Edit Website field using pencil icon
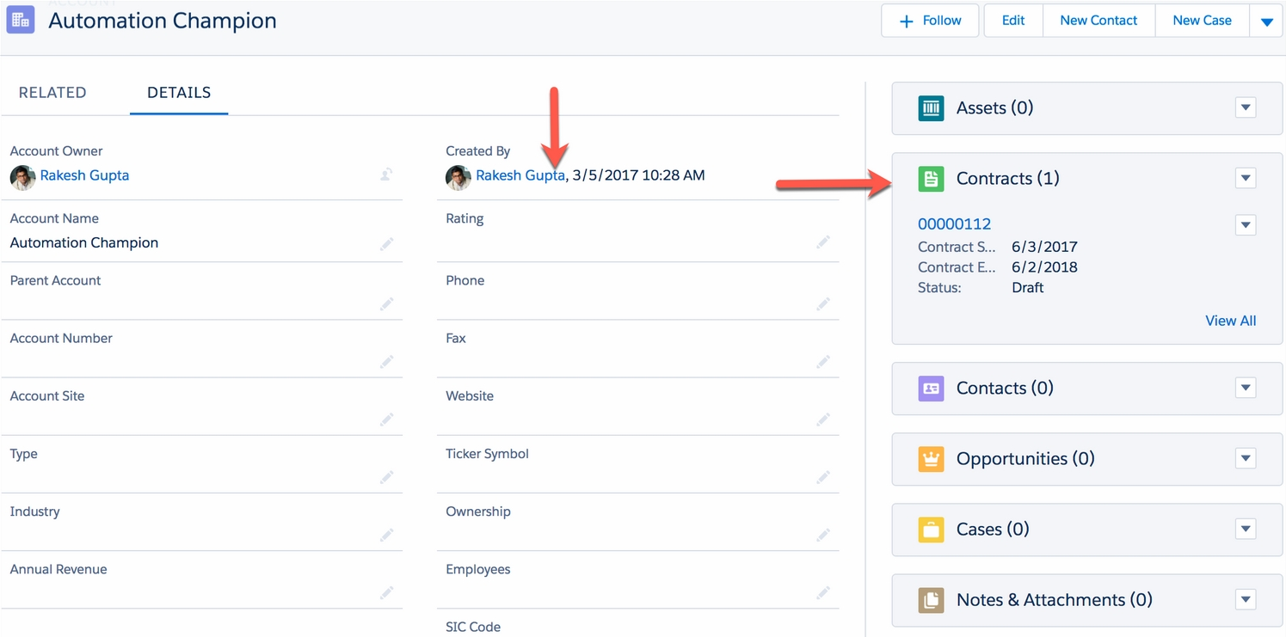The height and width of the screenshot is (637, 1286). coord(823,420)
